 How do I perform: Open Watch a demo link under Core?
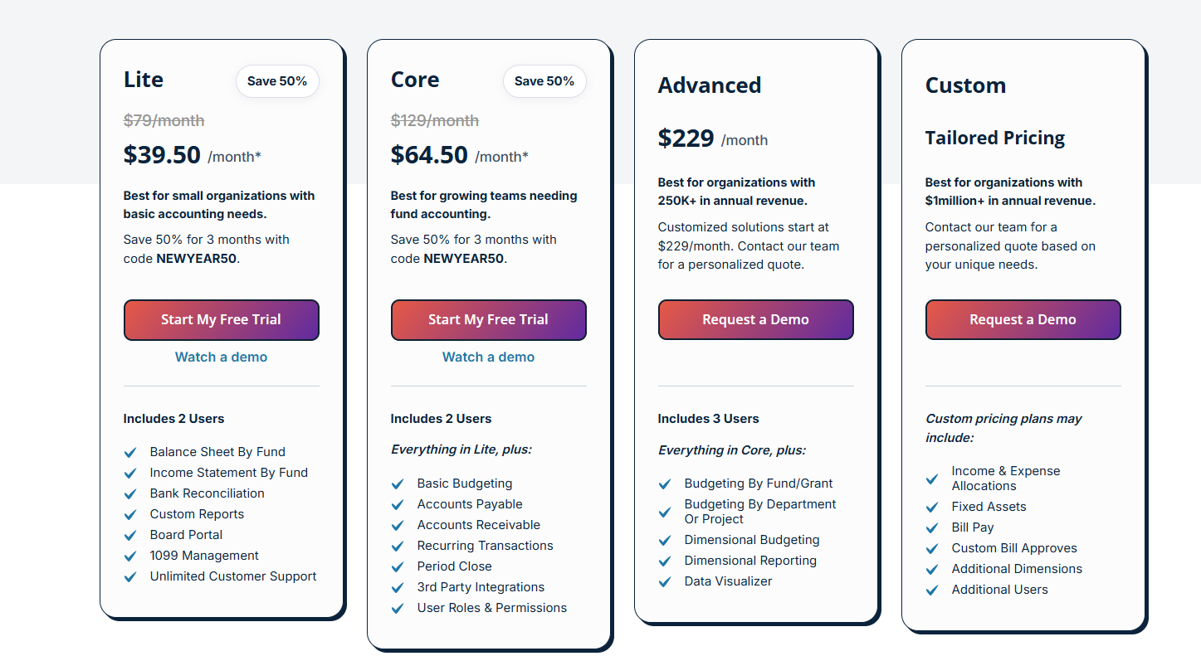(x=488, y=357)
